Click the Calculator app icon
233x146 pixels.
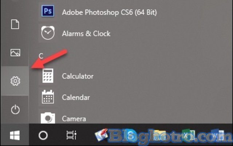(48, 76)
